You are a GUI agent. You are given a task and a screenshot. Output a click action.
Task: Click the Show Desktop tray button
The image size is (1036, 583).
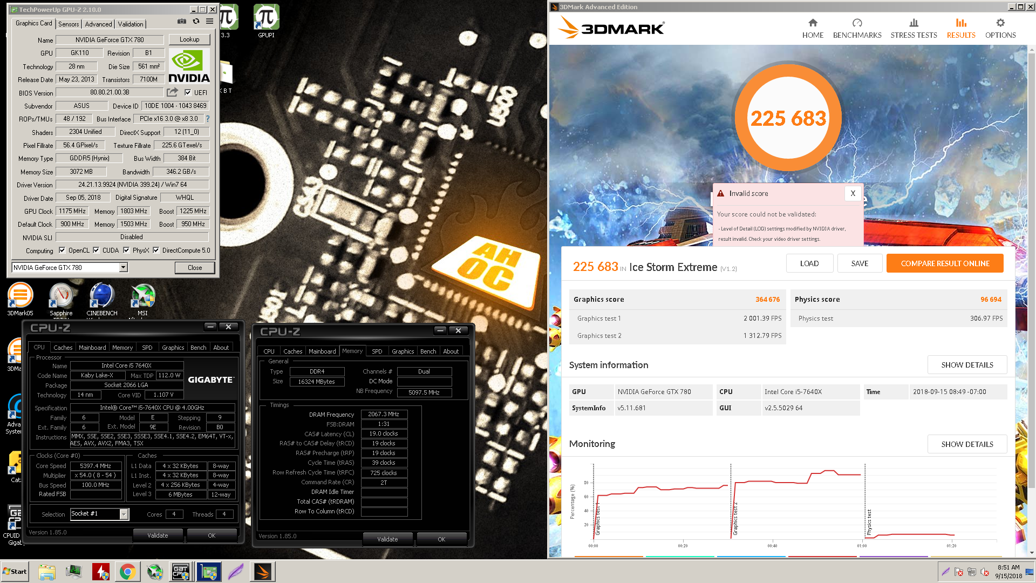1030,572
